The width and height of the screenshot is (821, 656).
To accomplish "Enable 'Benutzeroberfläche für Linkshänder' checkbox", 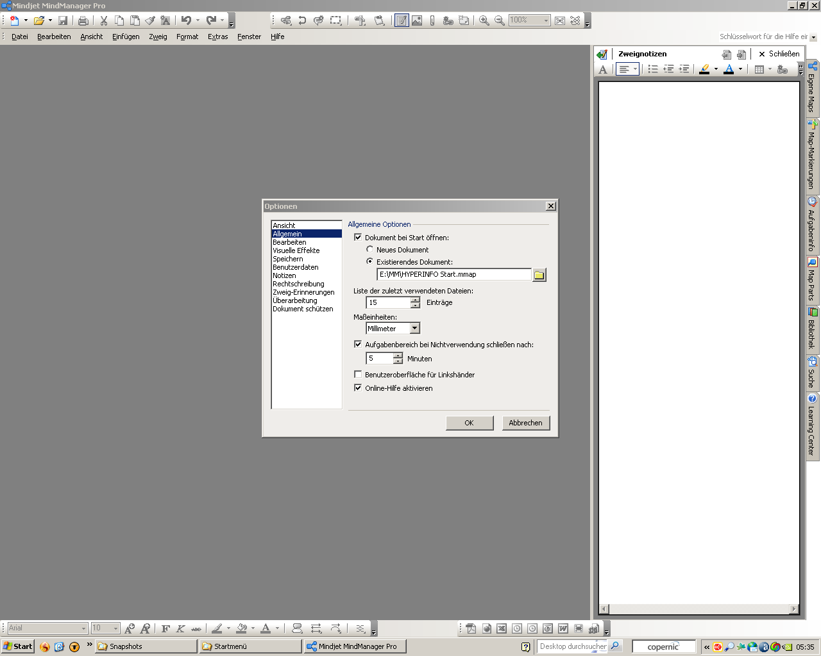I will (358, 374).
